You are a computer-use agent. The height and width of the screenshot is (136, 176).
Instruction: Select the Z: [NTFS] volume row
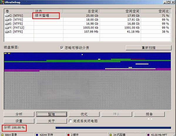pyautogui.click(x=88, y=32)
